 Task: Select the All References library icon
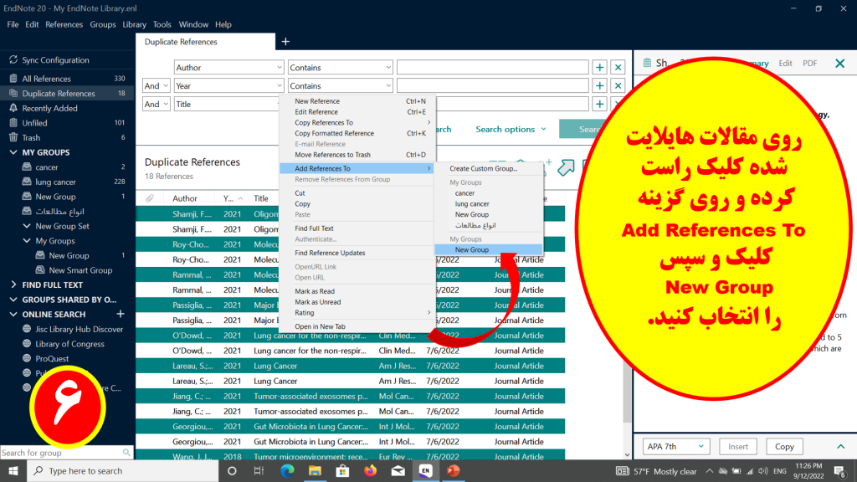13,79
